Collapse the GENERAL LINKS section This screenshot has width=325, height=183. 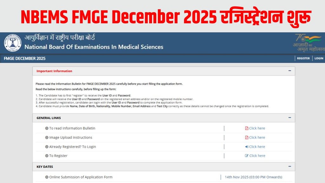tap(289, 118)
